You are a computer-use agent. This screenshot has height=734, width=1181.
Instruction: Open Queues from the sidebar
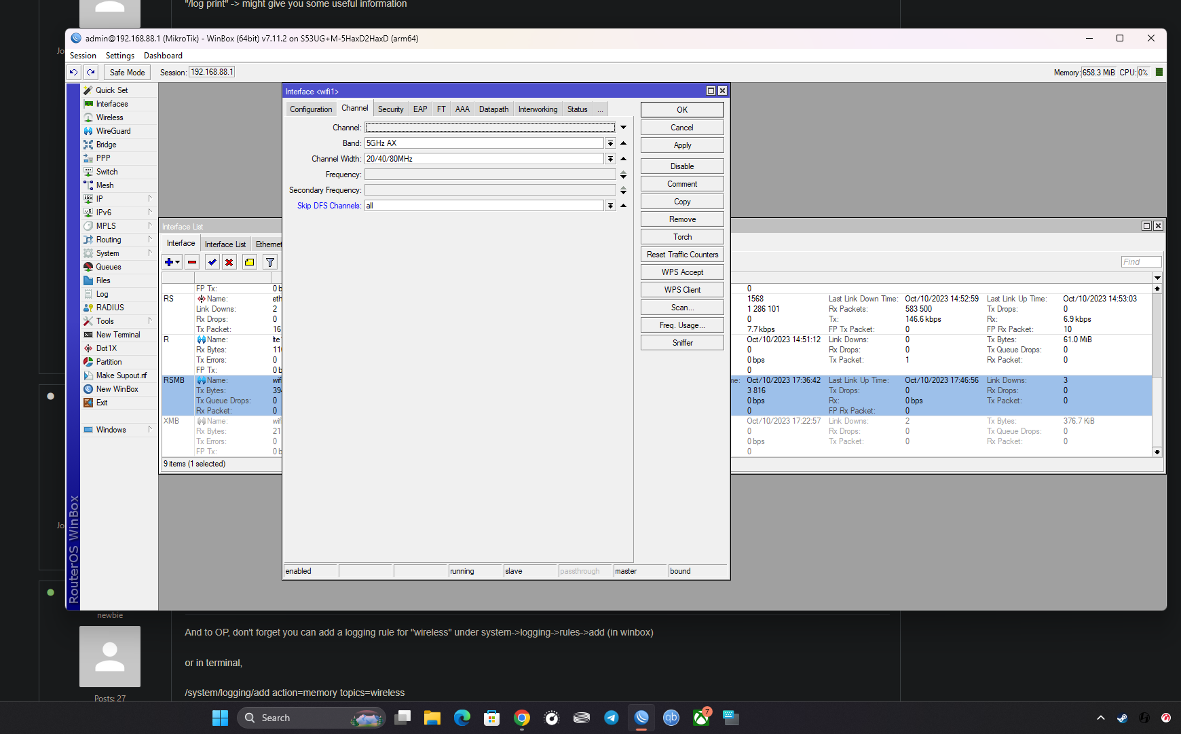pos(109,267)
